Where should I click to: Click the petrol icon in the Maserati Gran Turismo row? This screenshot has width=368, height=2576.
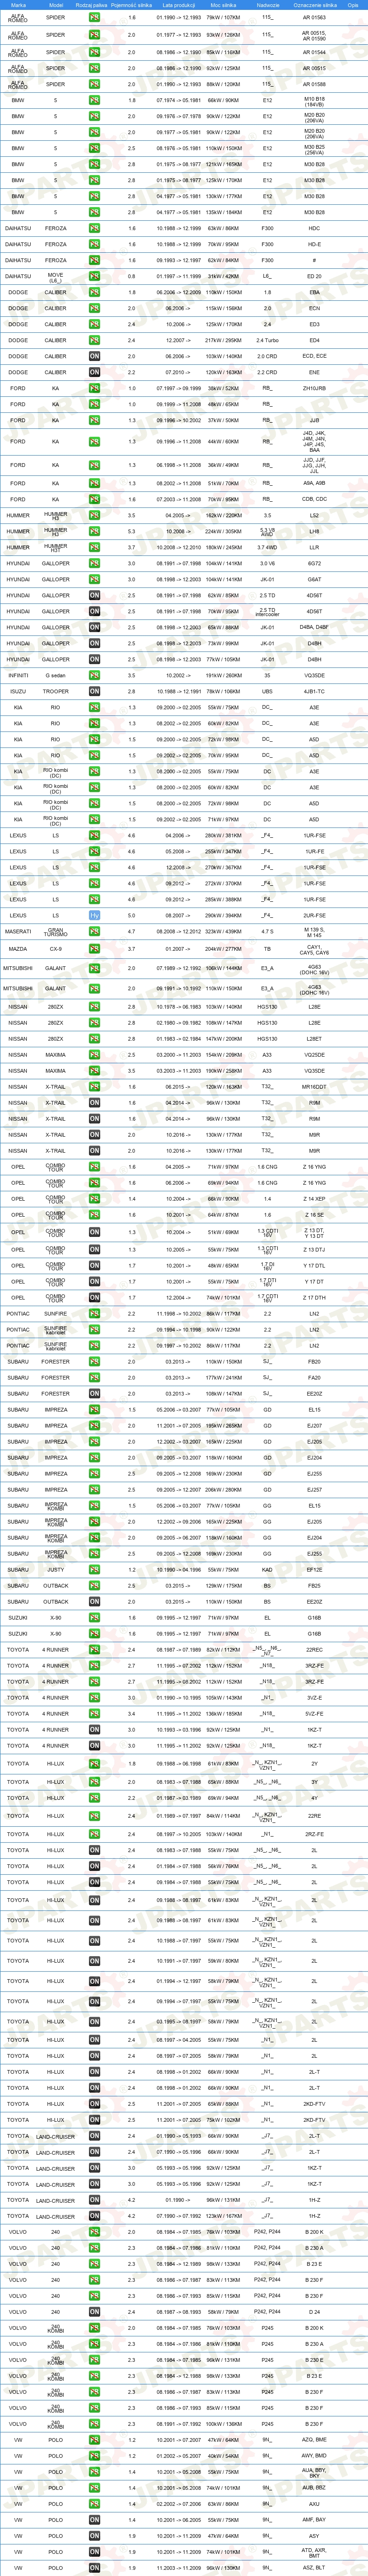tap(94, 932)
